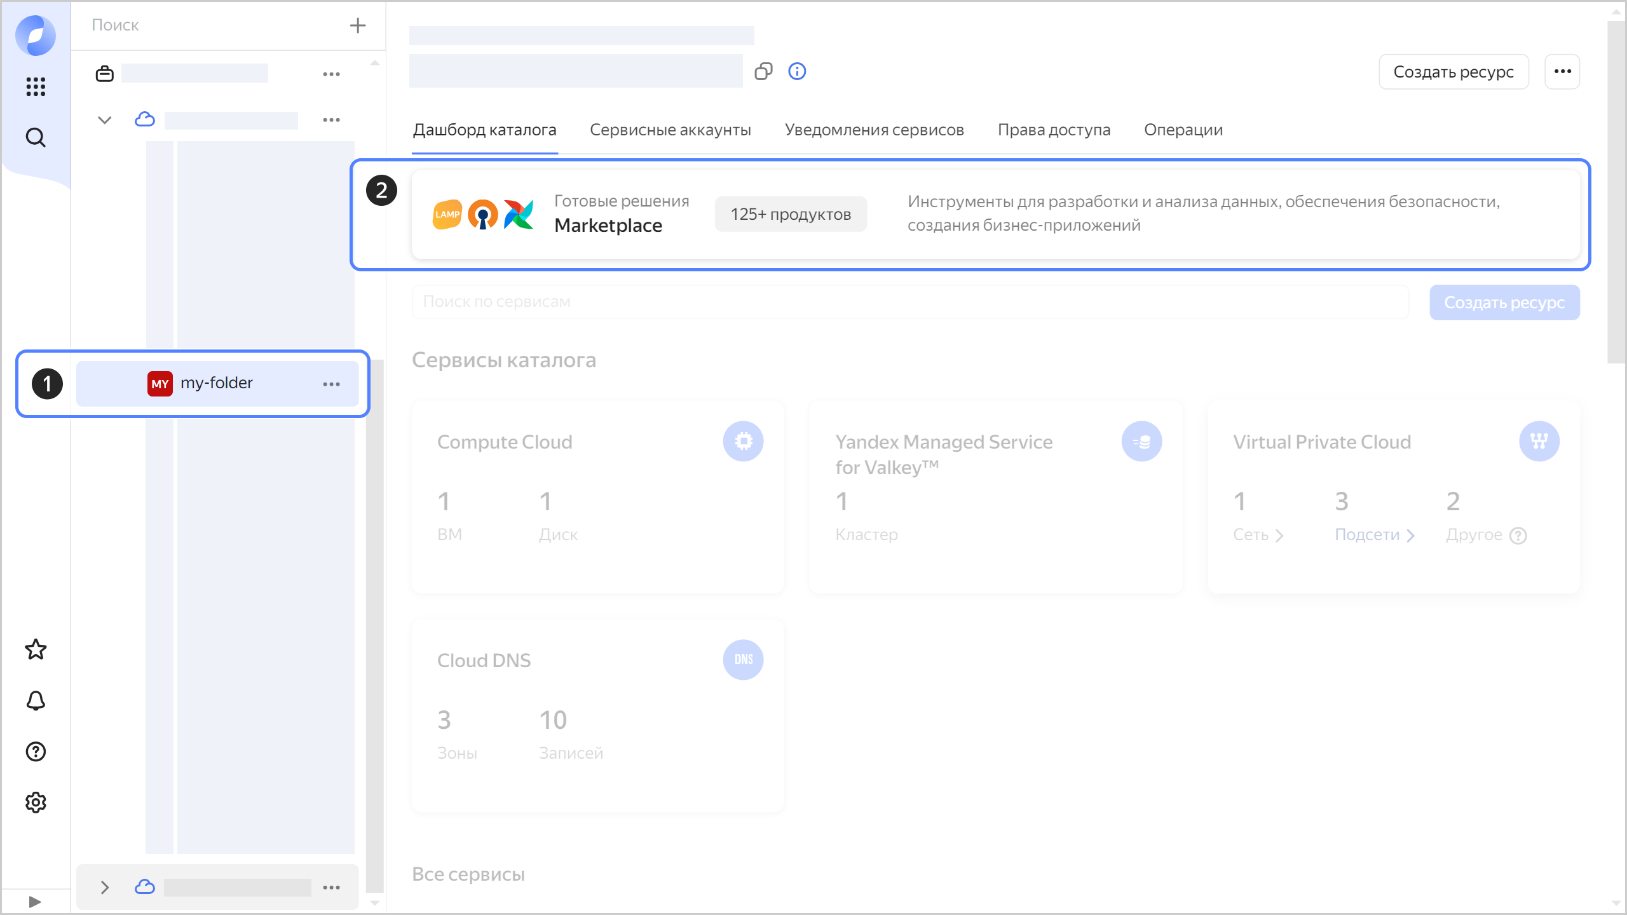Switch to Права доступа tab
Viewport: 1627px width, 915px height.
[1054, 130]
